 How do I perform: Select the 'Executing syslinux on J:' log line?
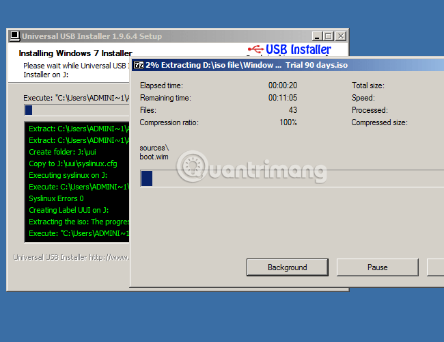point(68,175)
